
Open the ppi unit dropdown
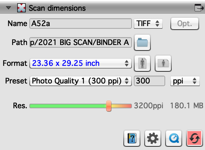[x=185, y=81]
